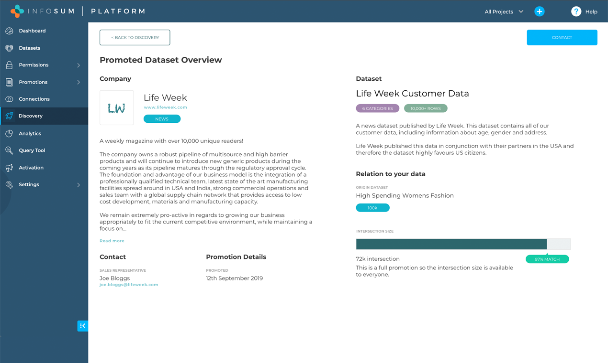
Task: Click the Dashboard gauge icon
Action: coord(9,31)
